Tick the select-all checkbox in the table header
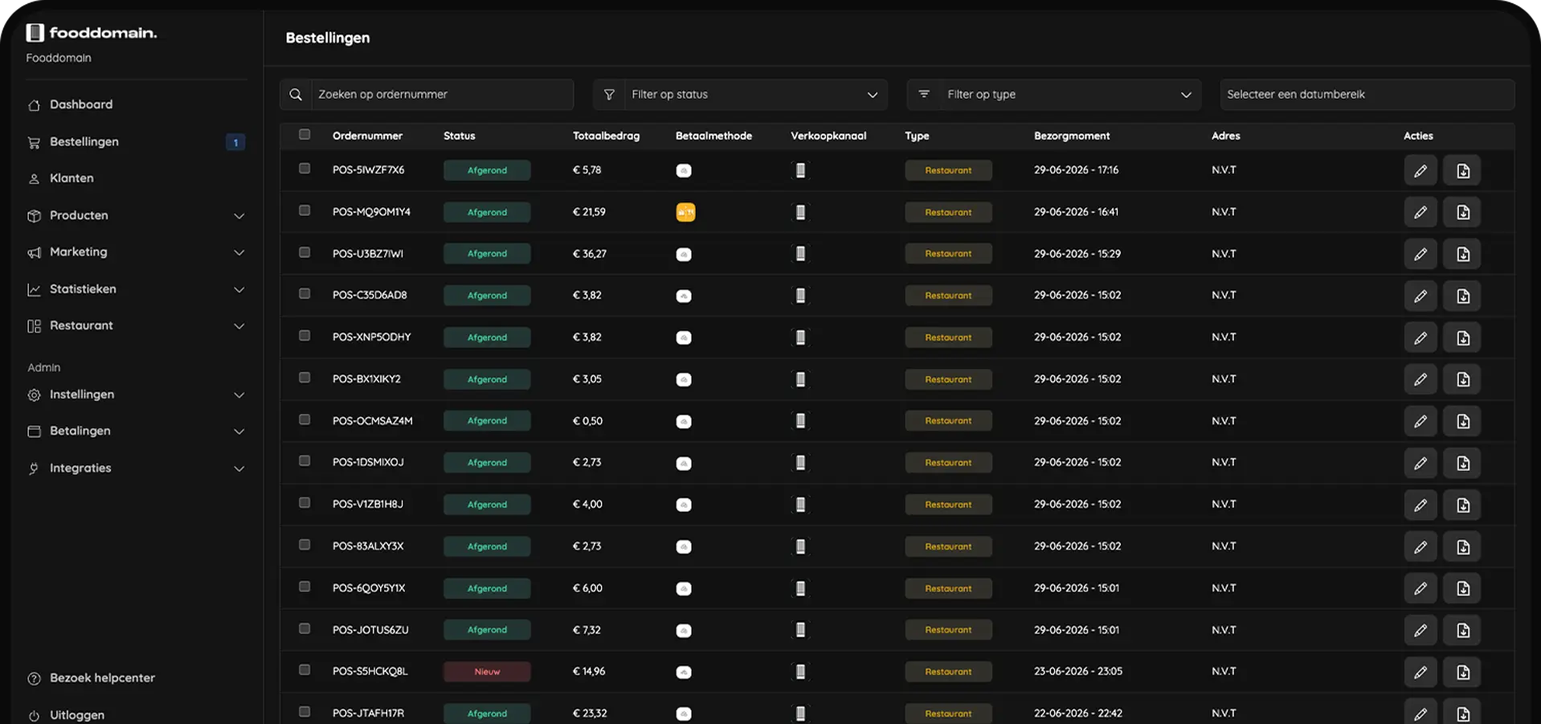This screenshot has width=1541, height=724. pyautogui.click(x=305, y=134)
